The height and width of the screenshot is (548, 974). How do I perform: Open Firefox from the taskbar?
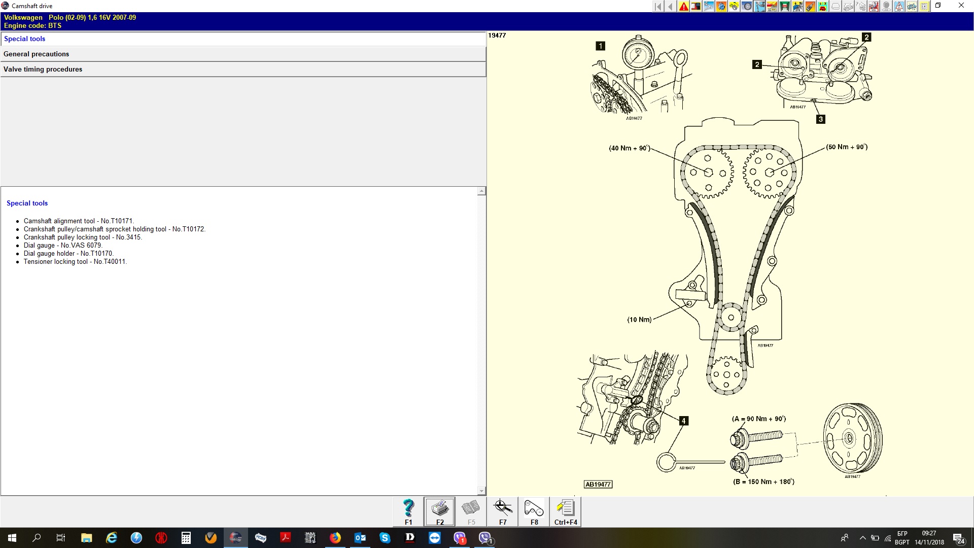335,538
